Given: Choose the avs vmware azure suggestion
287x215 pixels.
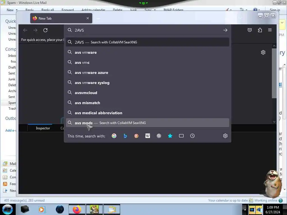Looking at the screenshot, I should (x=147, y=73).
